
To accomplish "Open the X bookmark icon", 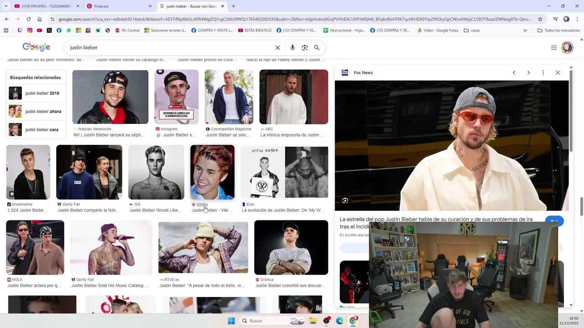I will [49, 31].
